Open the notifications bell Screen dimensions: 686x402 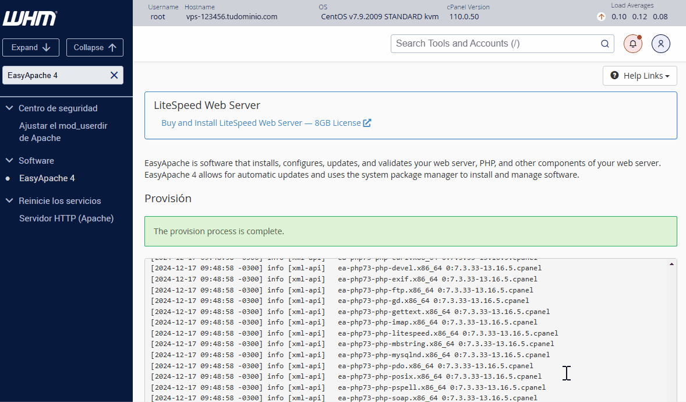pyautogui.click(x=632, y=44)
